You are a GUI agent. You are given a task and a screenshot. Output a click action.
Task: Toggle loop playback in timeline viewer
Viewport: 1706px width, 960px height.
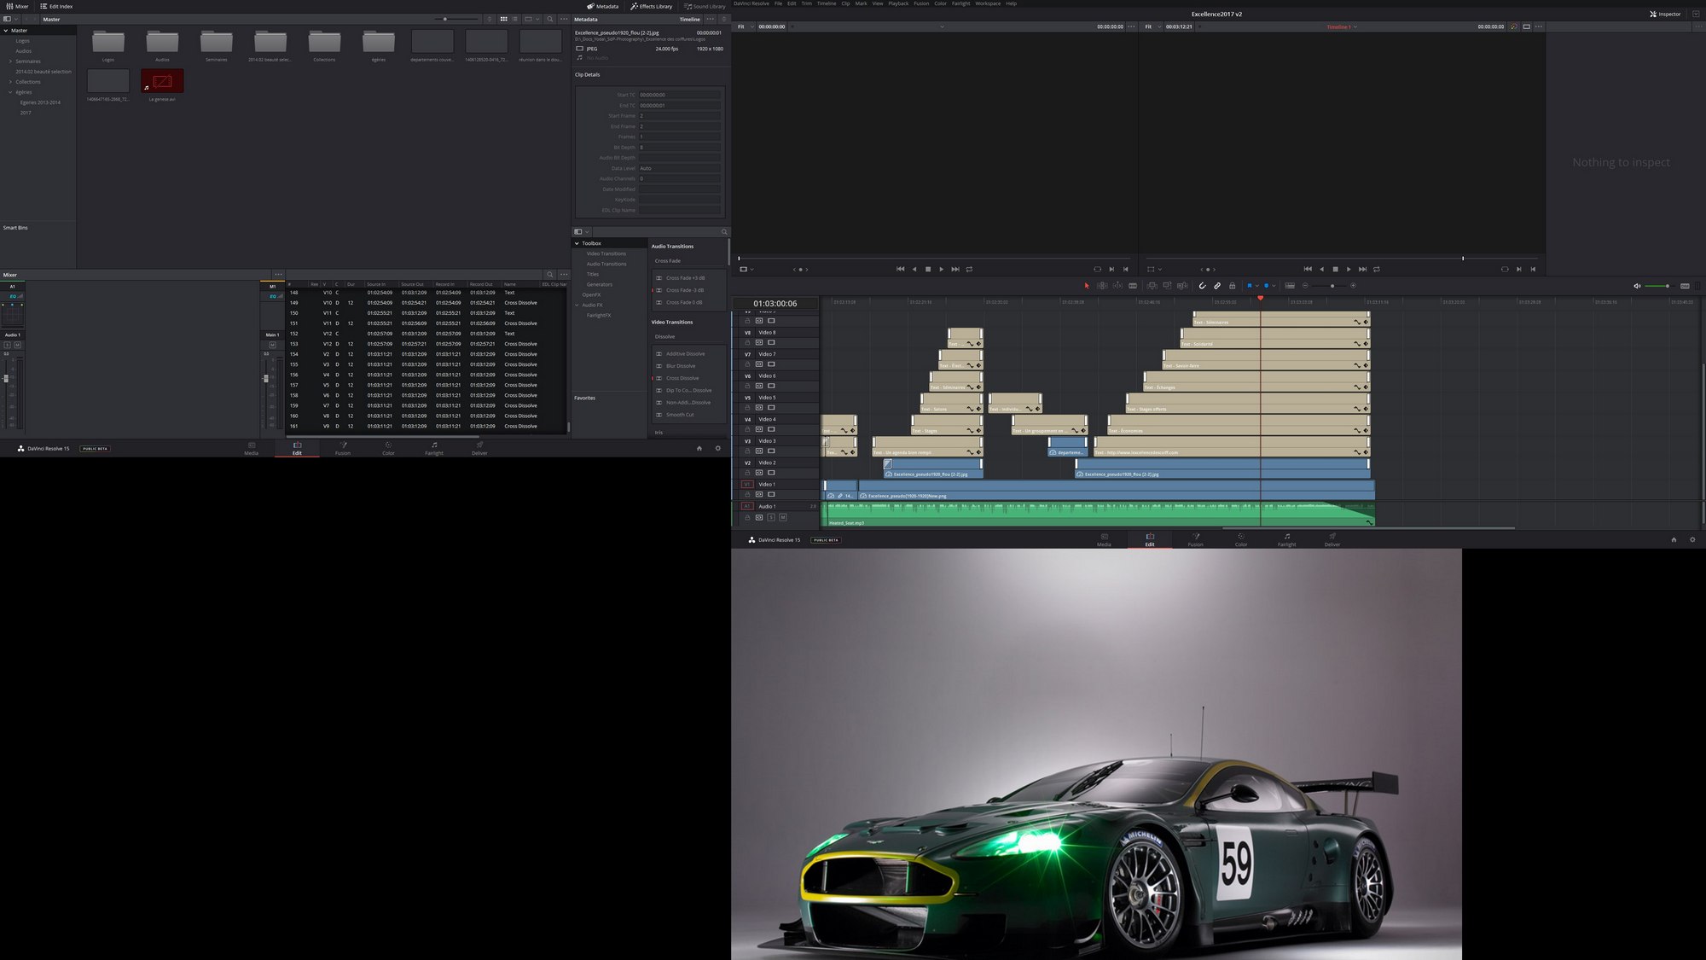tap(1376, 269)
